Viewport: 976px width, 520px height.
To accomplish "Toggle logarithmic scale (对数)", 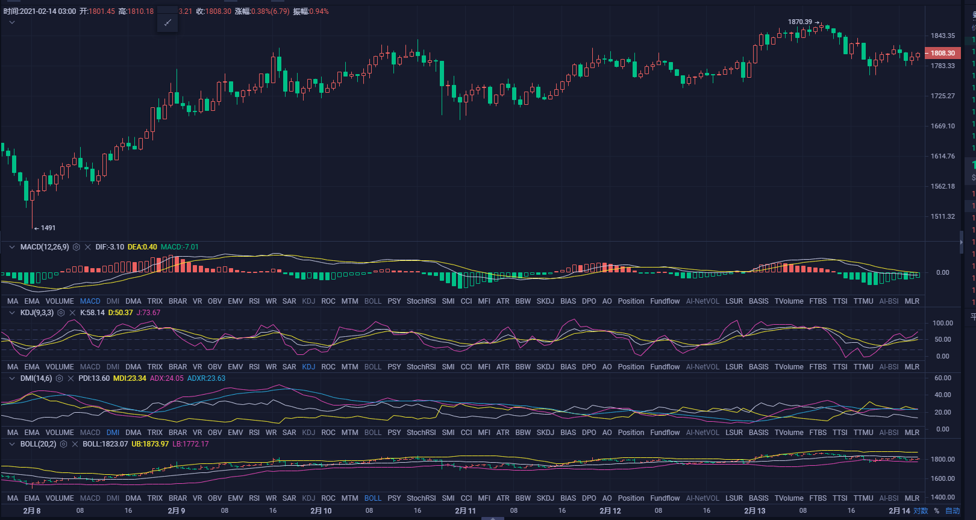I will pyautogui.click(x=921, y=511).
